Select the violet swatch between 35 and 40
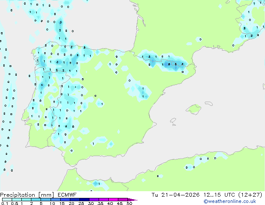 pyautogui.click(x=105, y=200)
